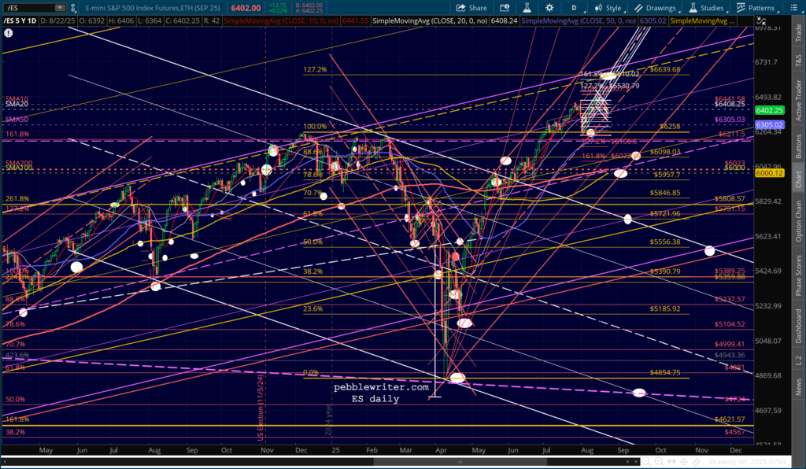Image resolution: width=806 pixels, height=469 pixels.
Task: Click the zoom out magnifier icon
Action: pos(649,462)
